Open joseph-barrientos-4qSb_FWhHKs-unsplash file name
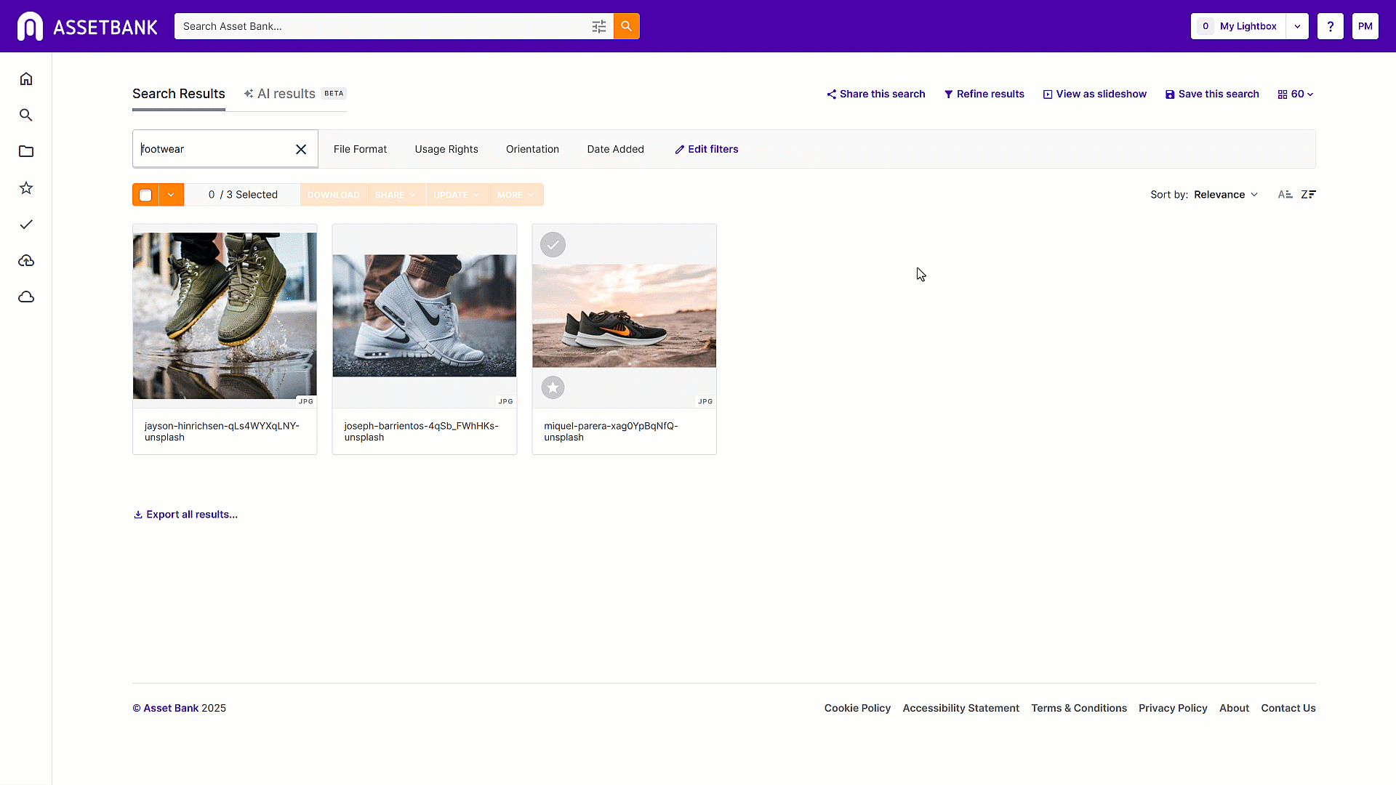The width and height of the screenshot is (1396, 785). tap(422, 432)
